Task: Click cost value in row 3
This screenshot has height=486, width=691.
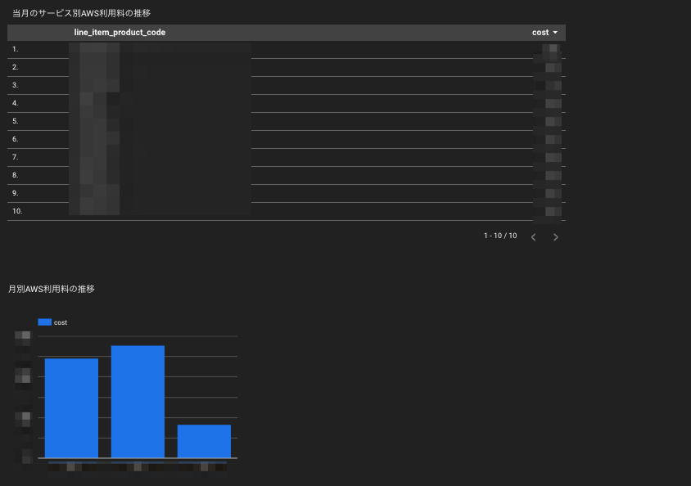Action: [x=548, y=85]
